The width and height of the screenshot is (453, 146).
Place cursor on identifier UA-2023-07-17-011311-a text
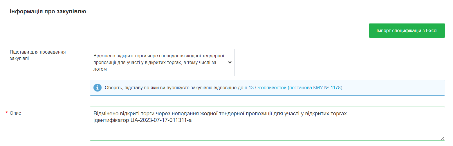coord(161,120)
